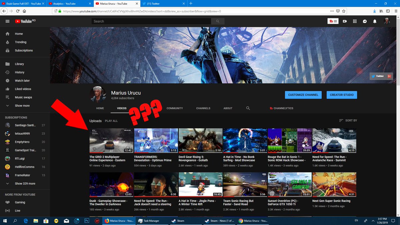Viewport: 400px width, 225px height.
Task: Open Photoshop from the taskbar
Action: [x=87, y=221]
